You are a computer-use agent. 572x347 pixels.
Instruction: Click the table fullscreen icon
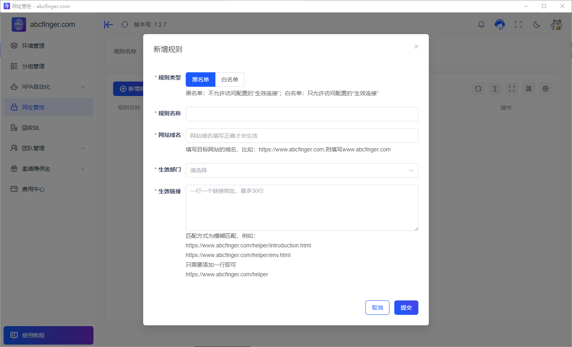click(x=512, y=89)
